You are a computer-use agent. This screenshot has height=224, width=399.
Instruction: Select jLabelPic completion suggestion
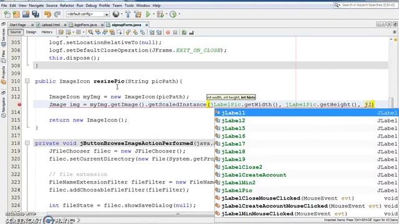click(307, 190)
